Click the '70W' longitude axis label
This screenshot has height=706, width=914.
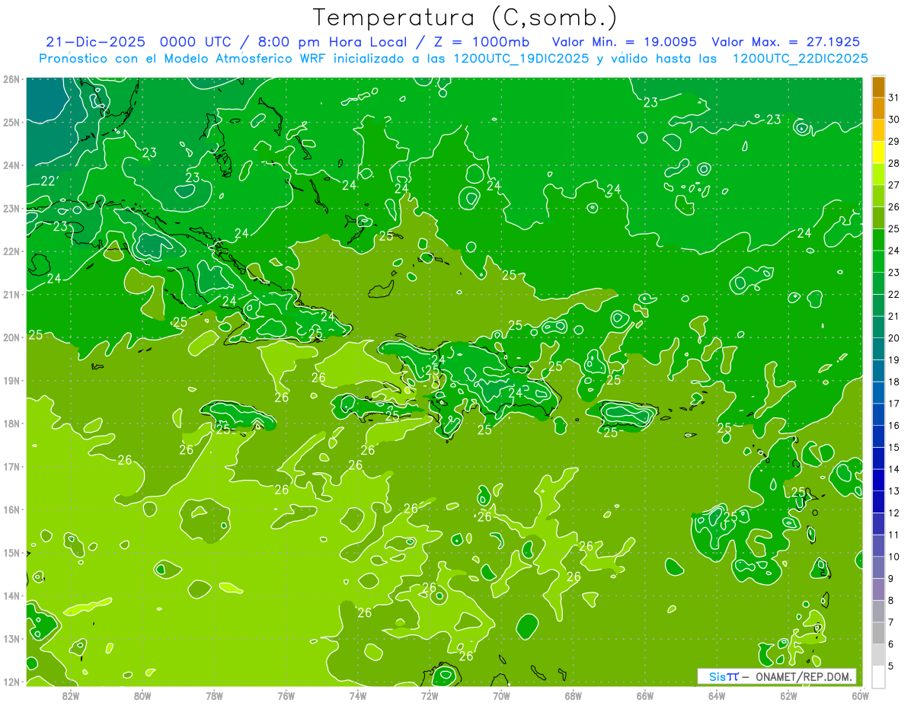tap(501, 696)
